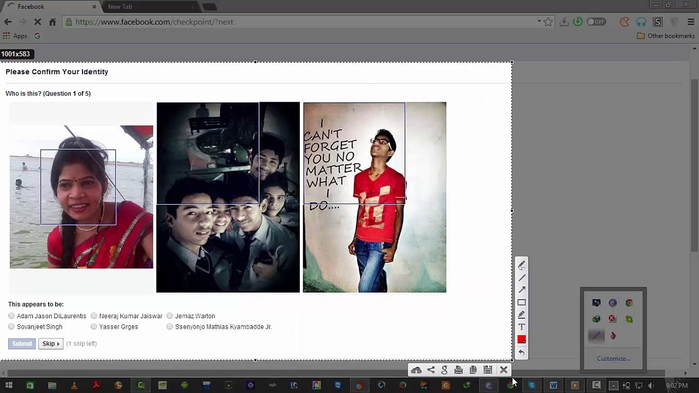This screenshot has width=699, height=393.
Task: Select the Lightshot marker highlighter tool
Action: tap(522, 314)
